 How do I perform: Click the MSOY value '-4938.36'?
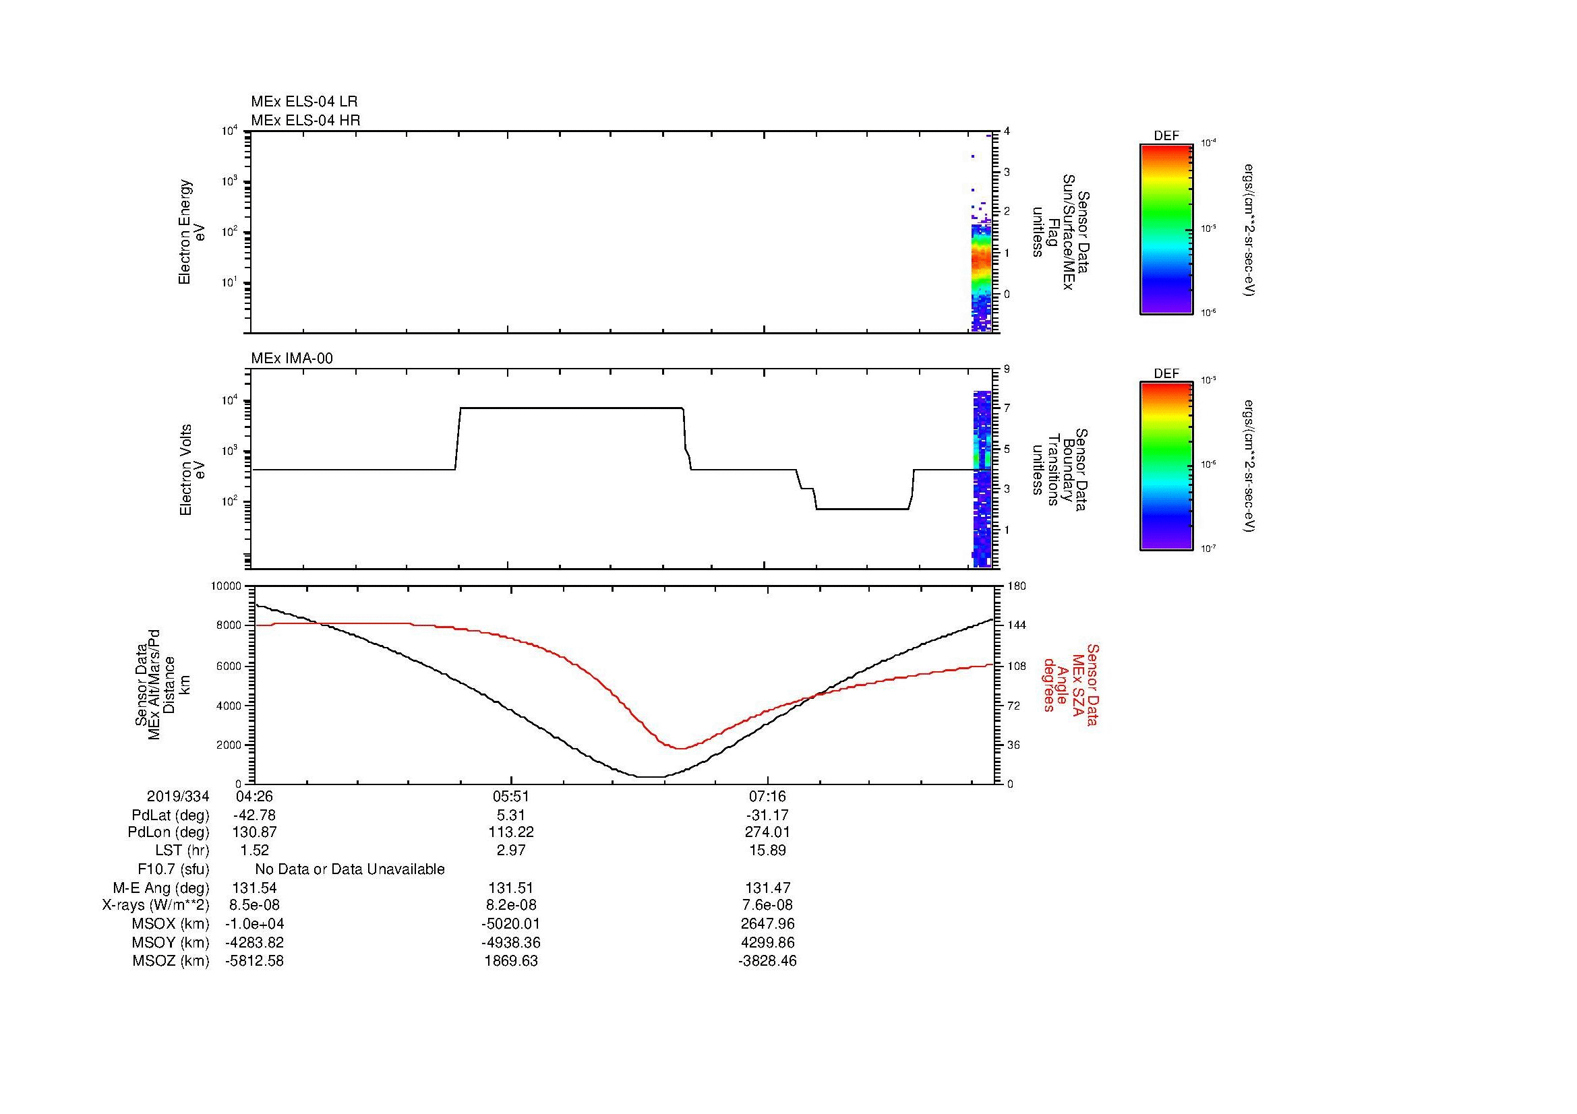[511, 942]
